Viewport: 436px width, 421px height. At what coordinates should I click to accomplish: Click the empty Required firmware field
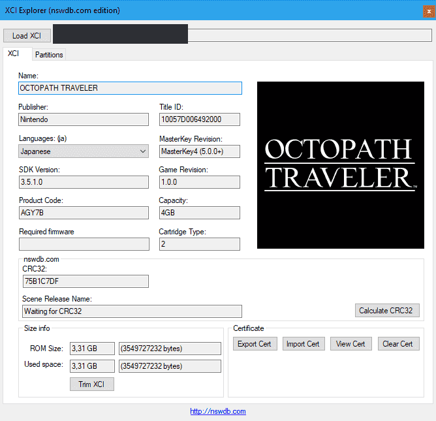(x=84, y=244)
